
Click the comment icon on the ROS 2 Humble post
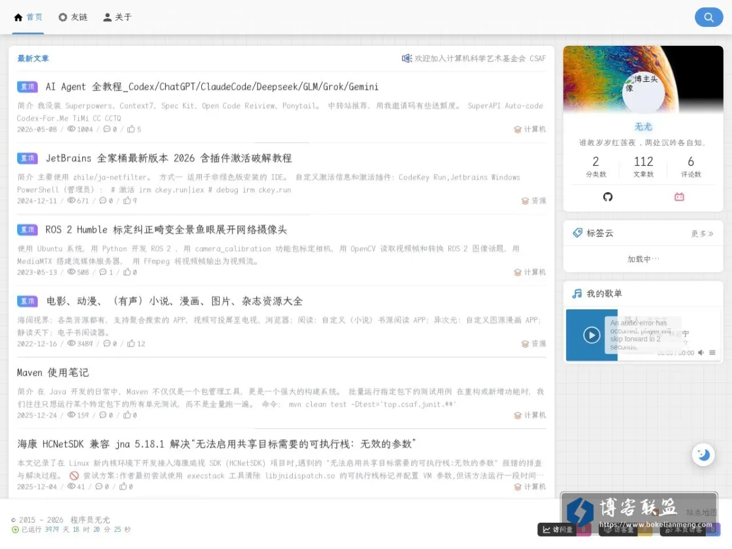pos(103,272)
